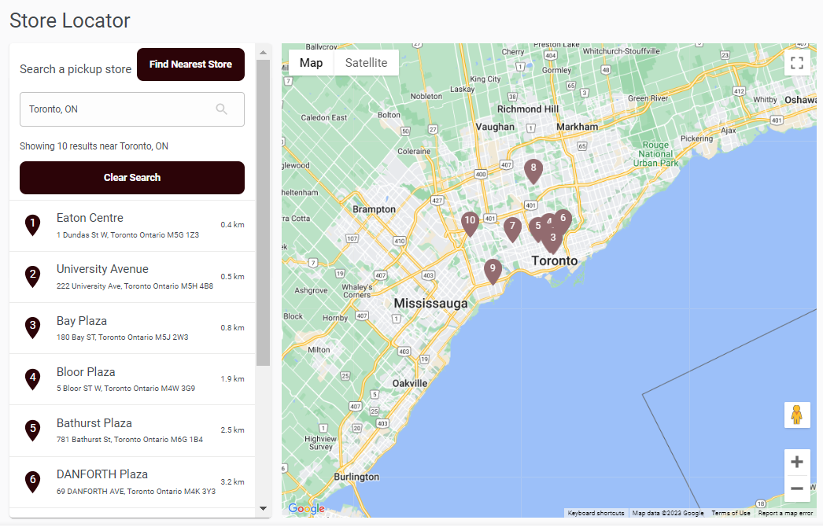Click the list pin icon for Eaton Centre
823x531 pixels.
(x=32, y=225)
